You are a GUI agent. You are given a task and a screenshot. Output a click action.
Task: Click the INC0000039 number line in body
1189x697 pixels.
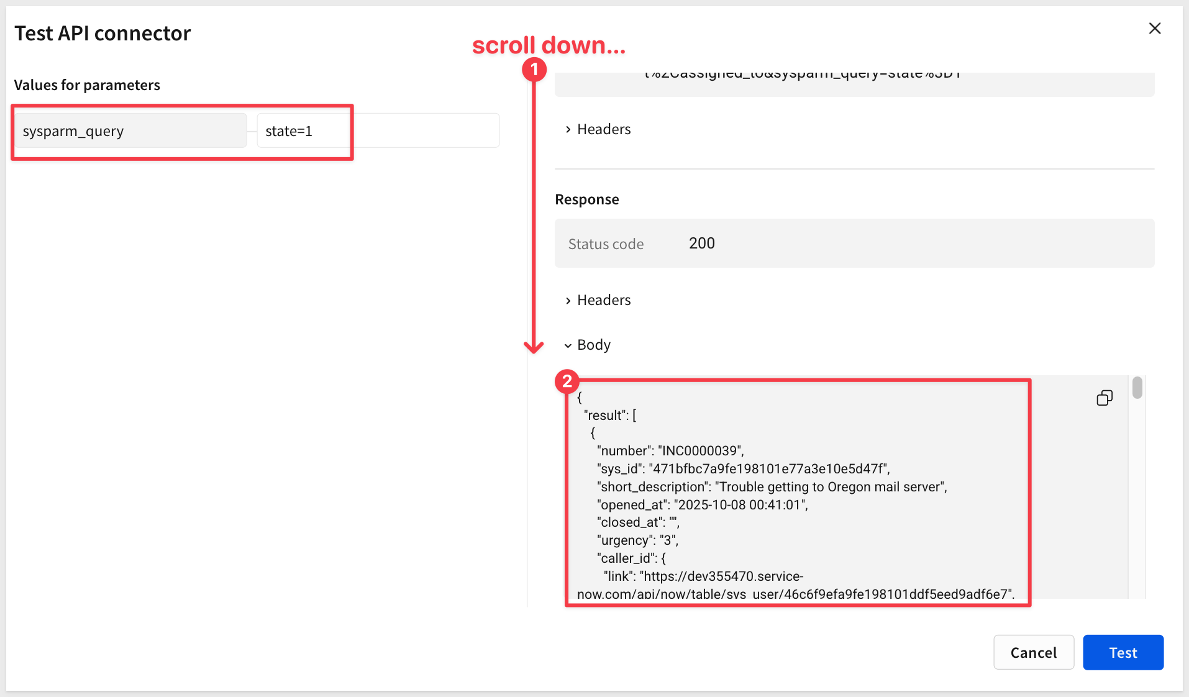click(x=670, y=451)
